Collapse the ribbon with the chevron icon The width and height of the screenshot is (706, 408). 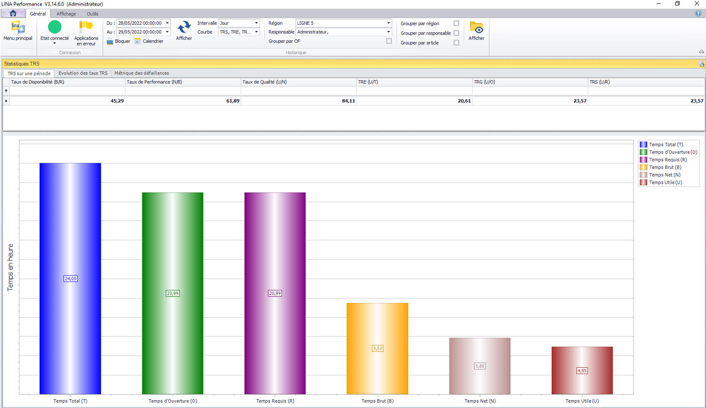click(x=701, y=52)
